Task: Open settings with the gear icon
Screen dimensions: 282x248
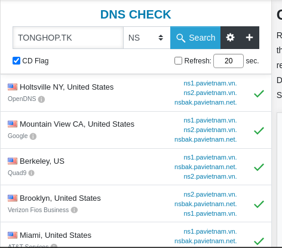Action: 230,38
